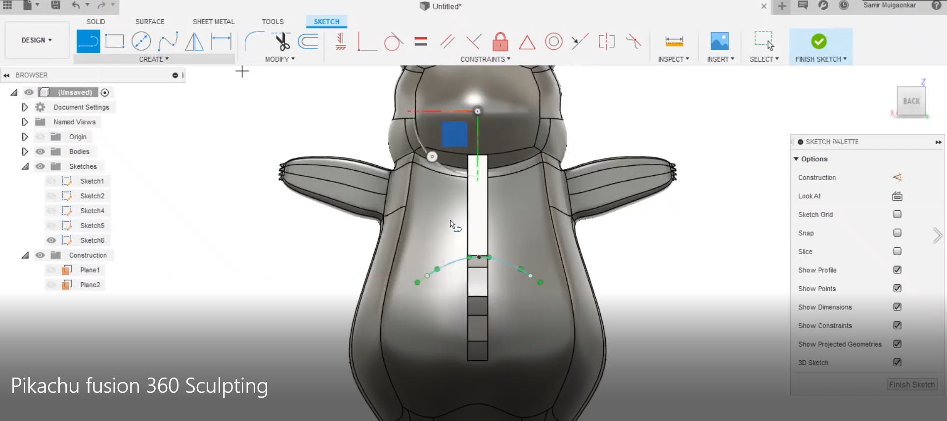Click the Insert image icon
Viewport: 947px width, 421px height.
pos(720,41)
